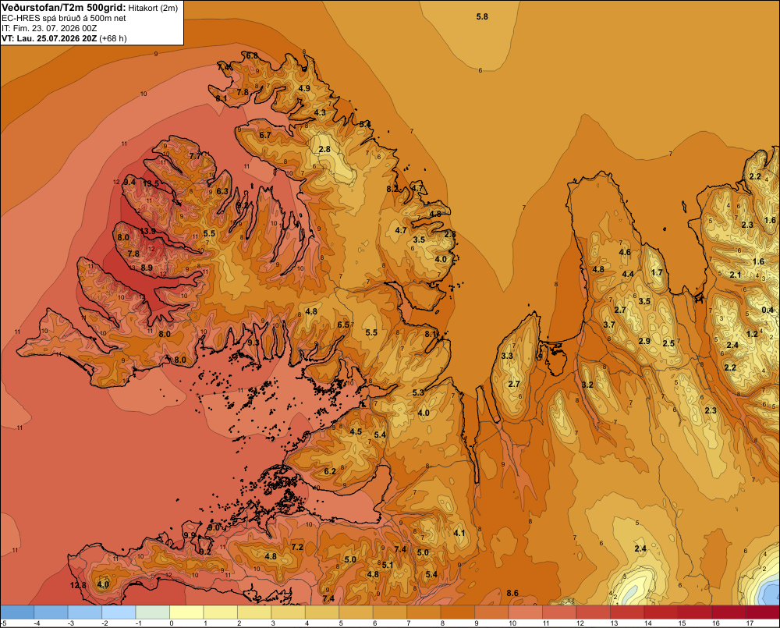Click the legend color swatch between -2 and -1

click(119, 612)
